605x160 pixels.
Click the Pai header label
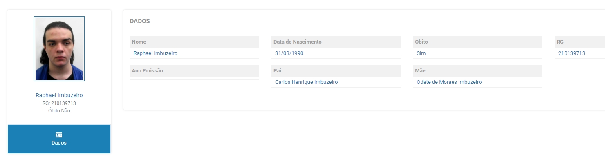coord(277,71)
